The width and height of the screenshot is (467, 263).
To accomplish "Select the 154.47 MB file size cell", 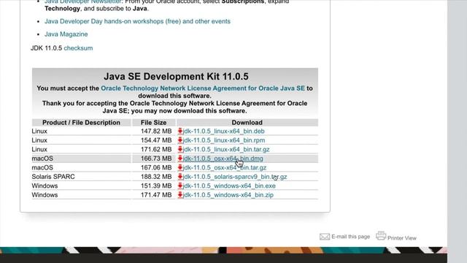I will [x=156, y=140].
